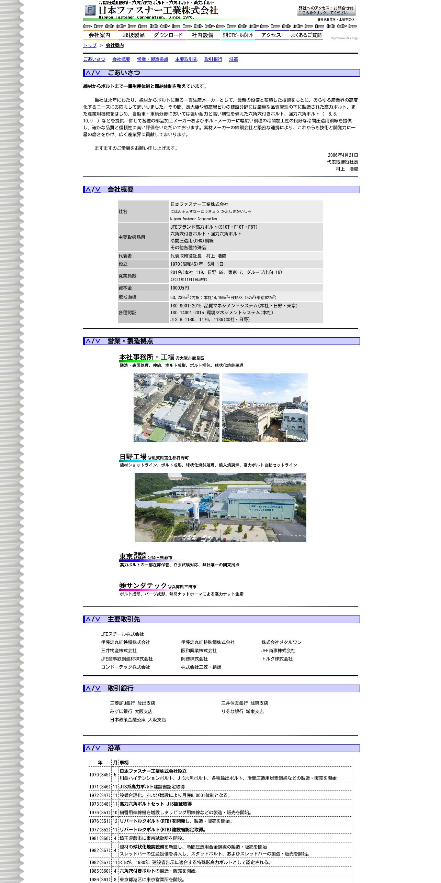Jump to 取引銀行 anchor link
441x883 pixels.
coord(213,59)
